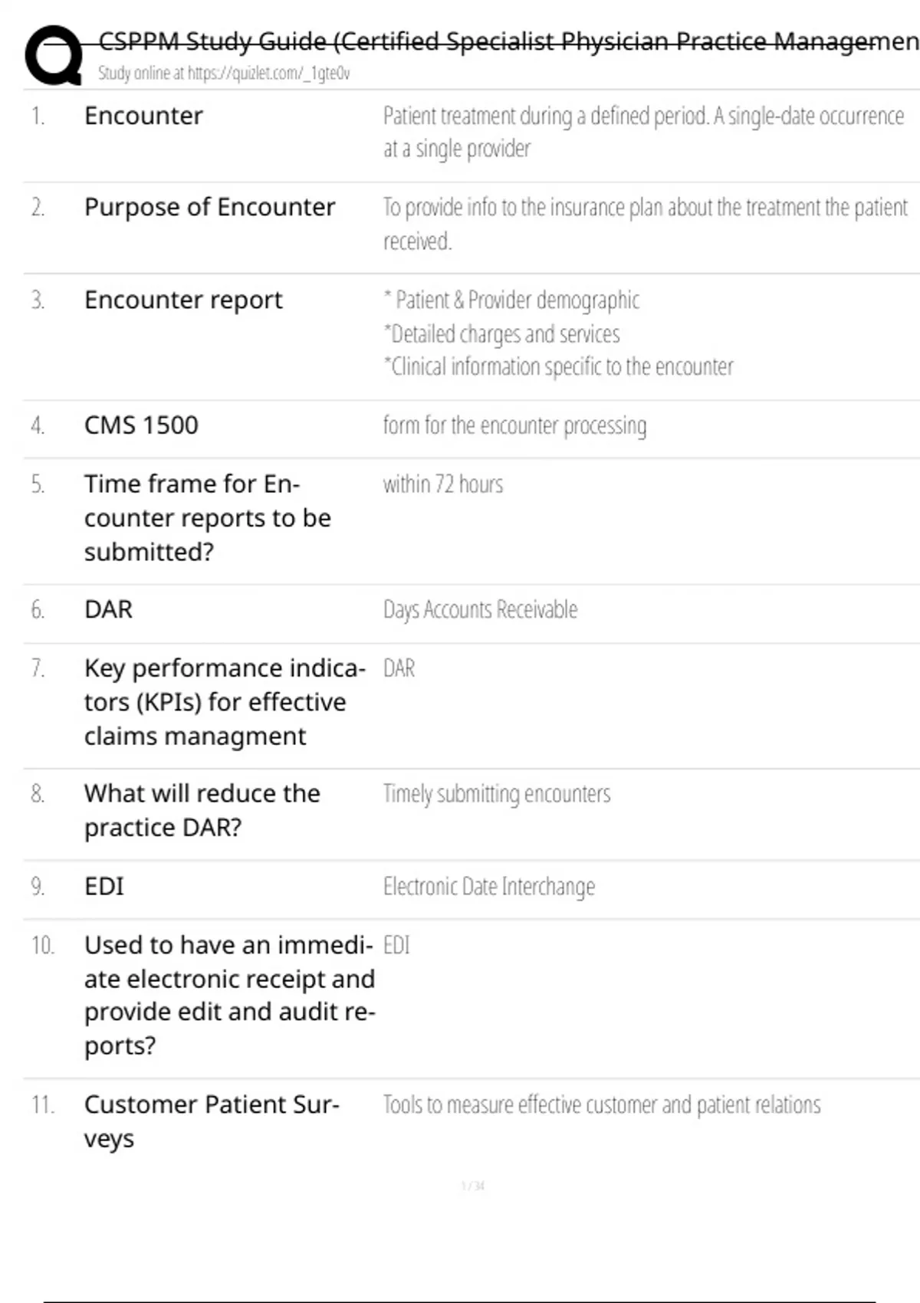Select the term "Encounter" in row 1
The height and width of the screenshot is (1303, 920).
143,116
